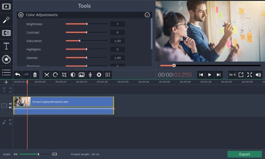Edit the Brightness value field

(118, 24)
